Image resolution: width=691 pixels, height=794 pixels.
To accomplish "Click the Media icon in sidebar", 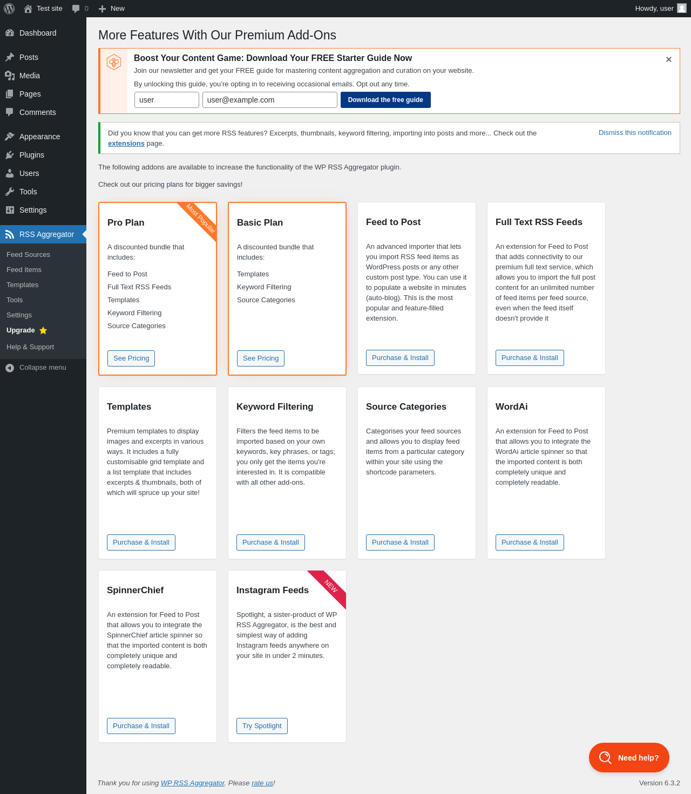I will (10, 76).
